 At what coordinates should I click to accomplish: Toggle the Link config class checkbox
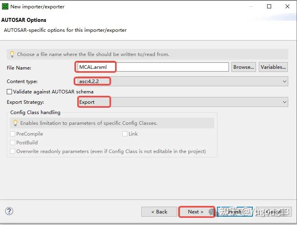click(x=125, y=134)
